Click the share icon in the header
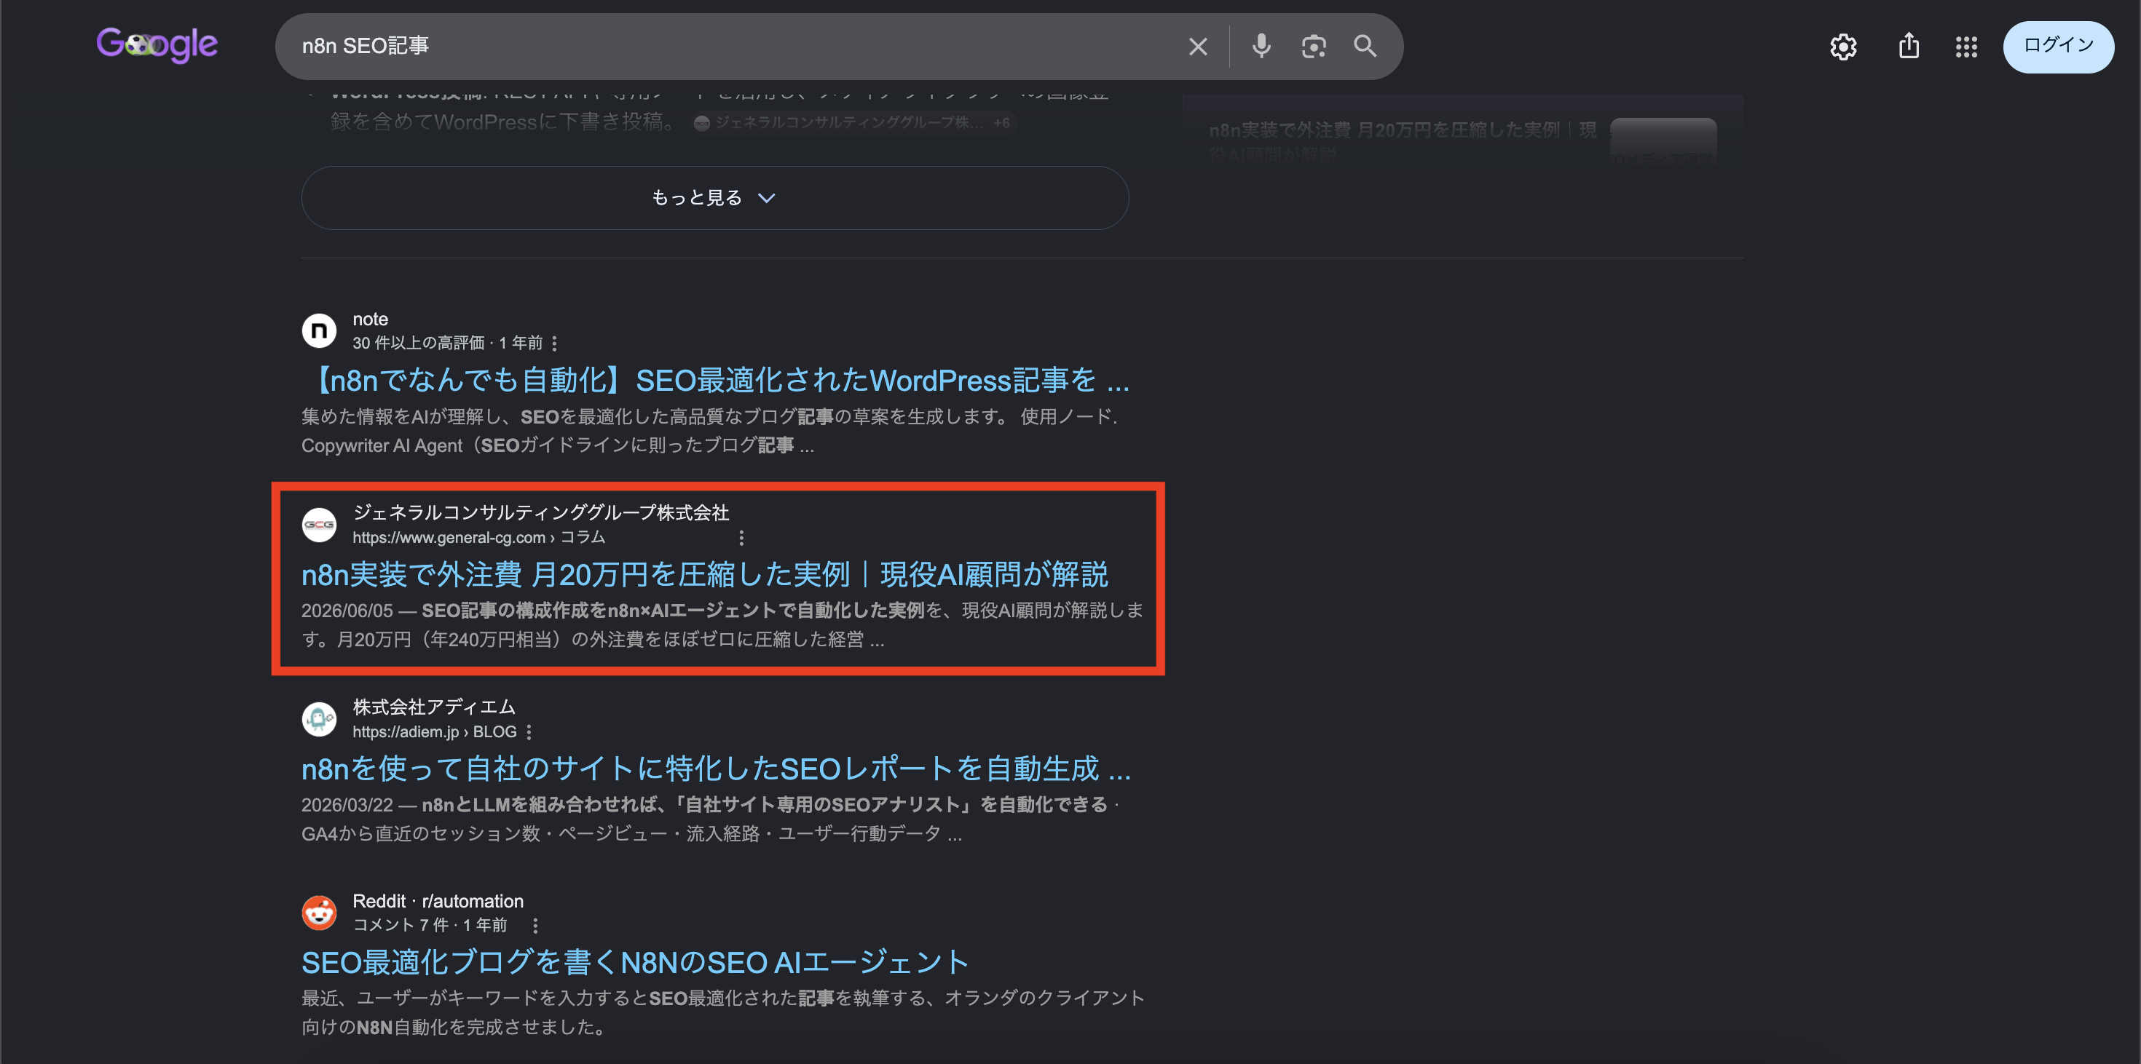 click(1908, 46)
